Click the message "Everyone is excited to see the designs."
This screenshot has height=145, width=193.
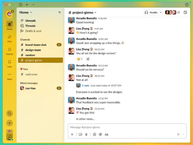click(99, 92)
